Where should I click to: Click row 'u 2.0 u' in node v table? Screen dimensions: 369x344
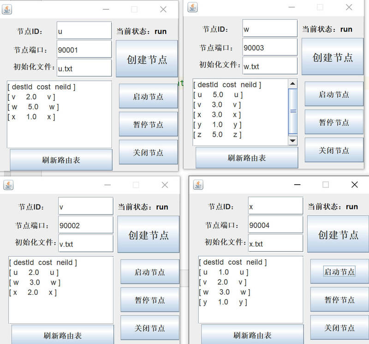(34, 273)
